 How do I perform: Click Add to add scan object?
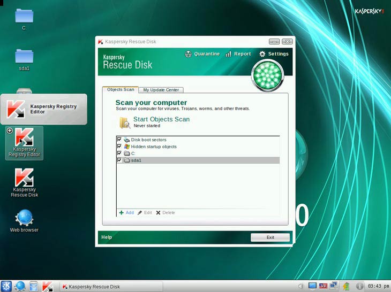(126, 213)
